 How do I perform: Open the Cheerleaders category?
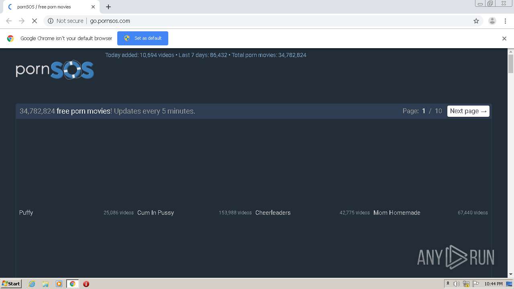tap(273, 213)
